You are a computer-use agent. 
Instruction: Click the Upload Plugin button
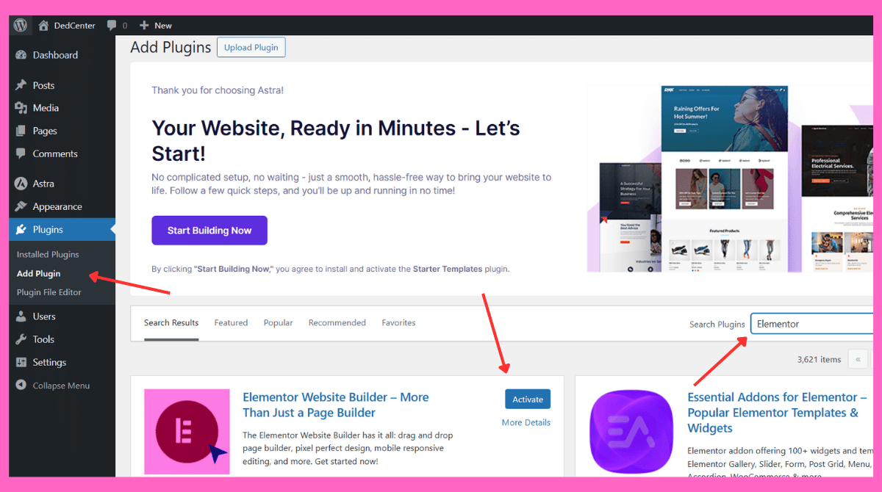tap(251, 48)
